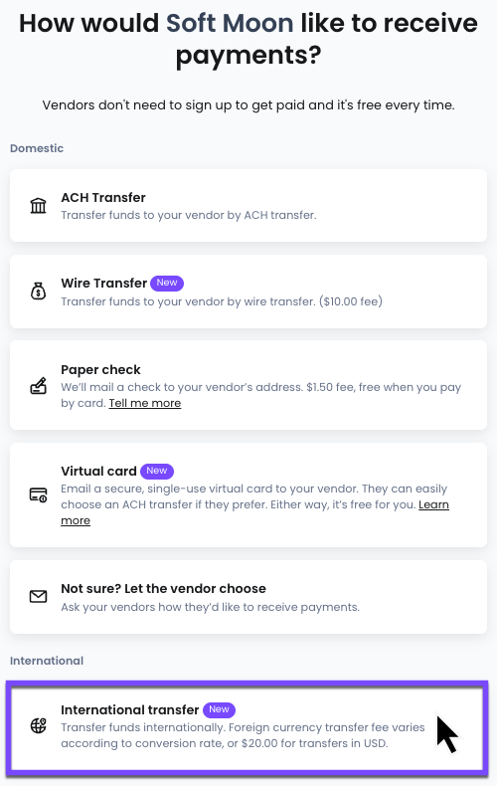Click the New badge beside International transfer
Viewport: 497px width, 786px height.
[219, 709]
